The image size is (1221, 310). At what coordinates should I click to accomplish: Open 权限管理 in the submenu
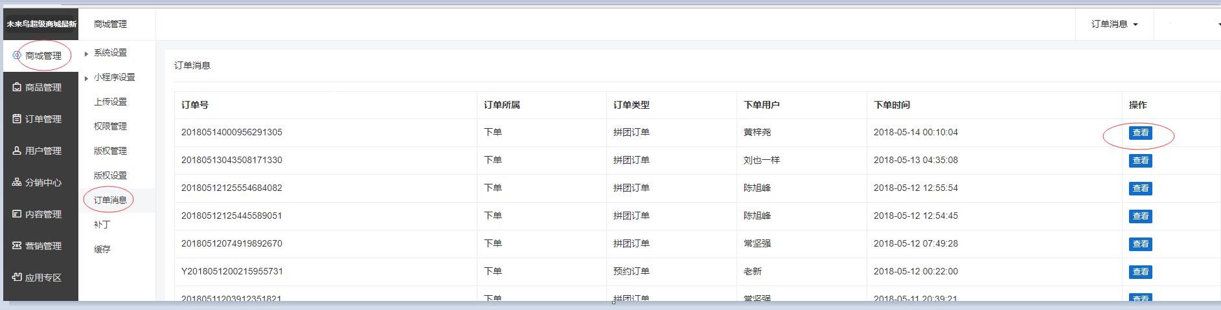[110, 126]
